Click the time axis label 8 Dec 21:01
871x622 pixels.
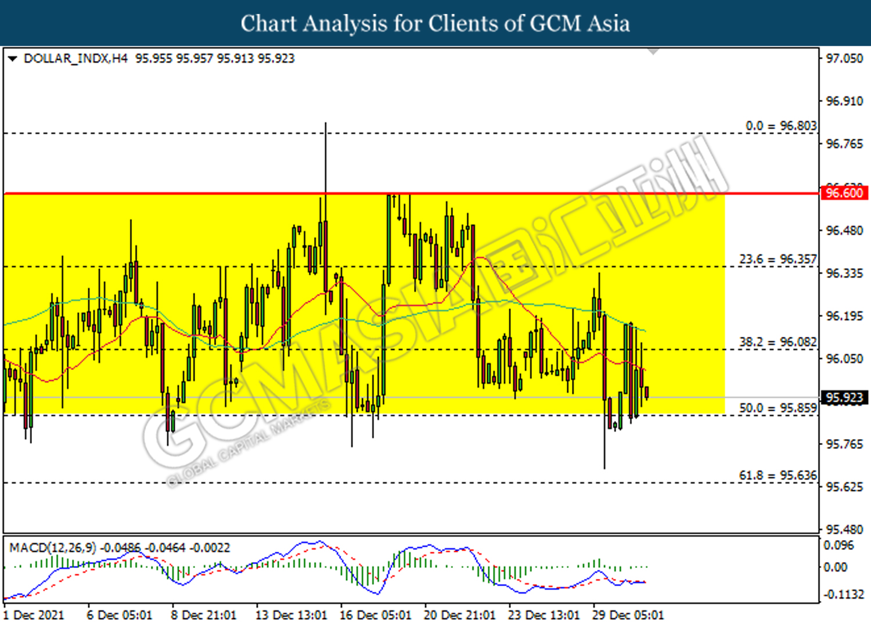204,615
